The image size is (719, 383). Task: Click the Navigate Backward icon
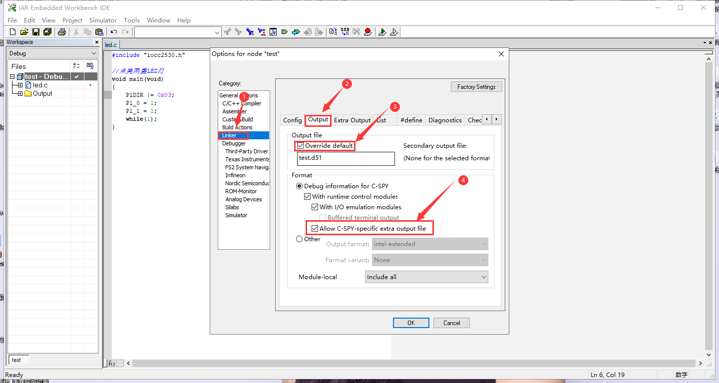point(308,32)
